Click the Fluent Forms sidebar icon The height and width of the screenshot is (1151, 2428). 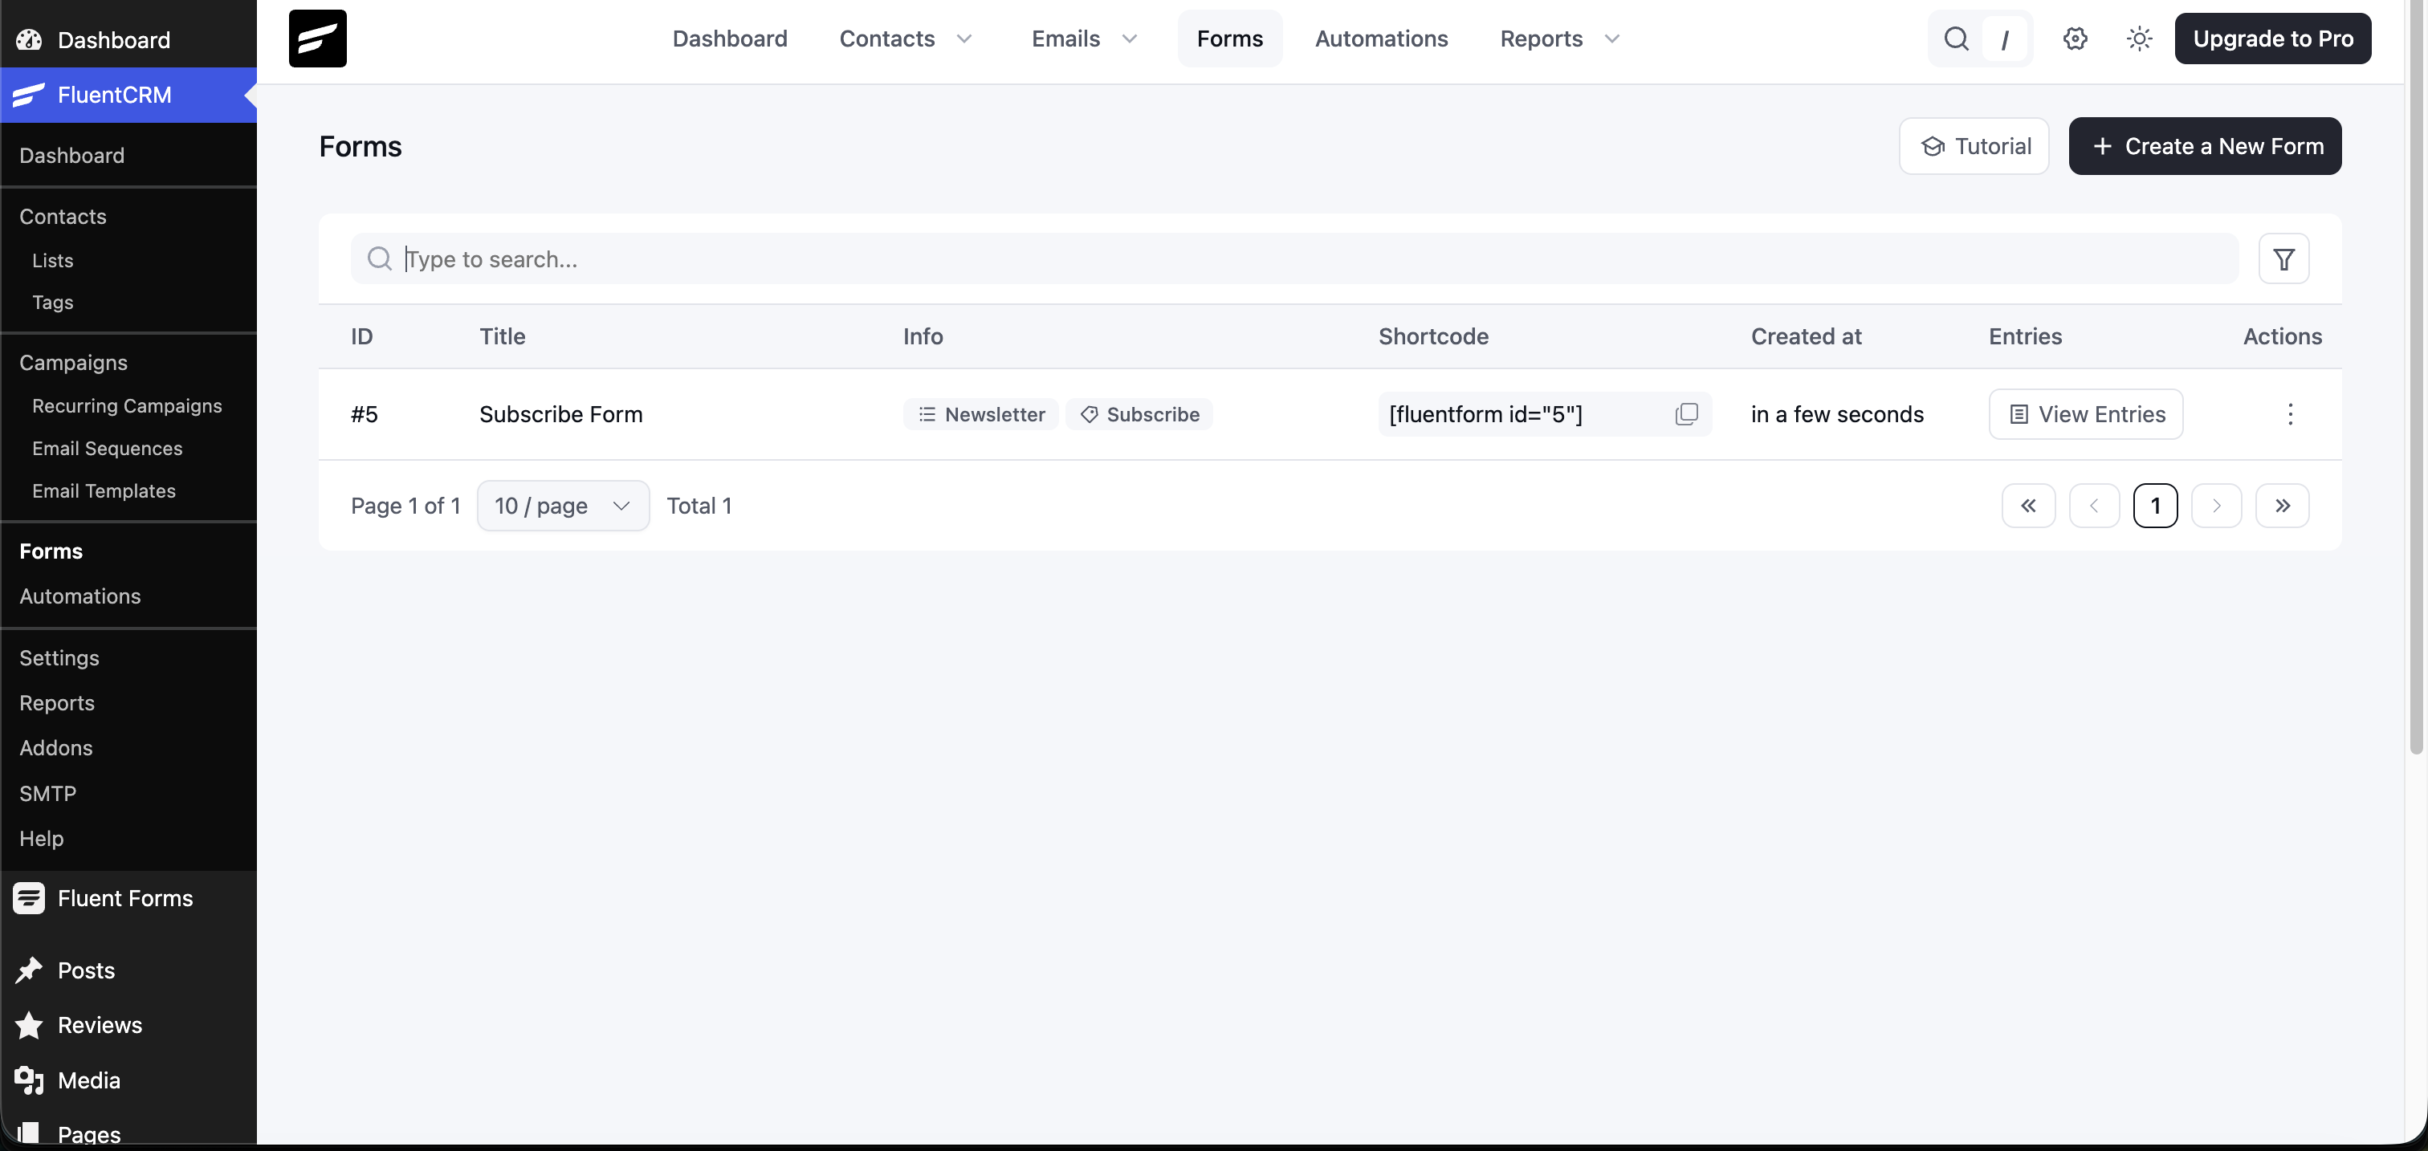point(29,899)
